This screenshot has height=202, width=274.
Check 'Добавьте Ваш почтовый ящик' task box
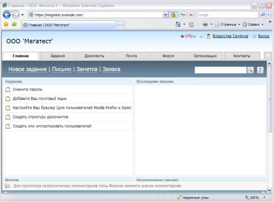tap(8, 99)
